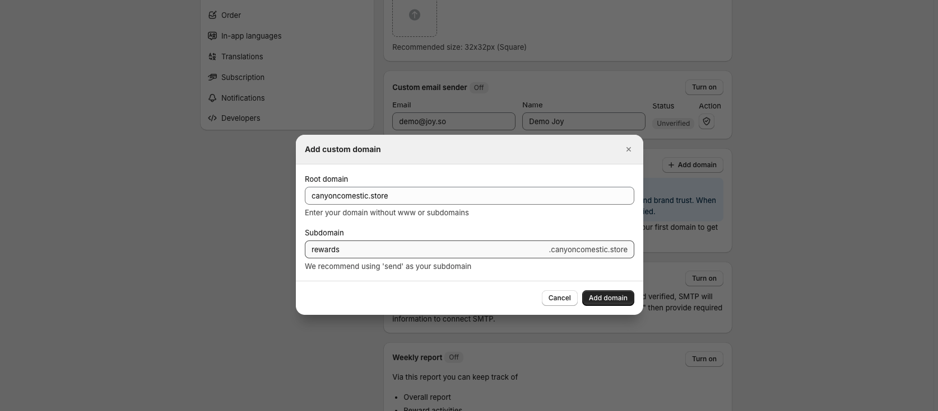Edit the Subdomain field containing rewards

tap(426, 249)
